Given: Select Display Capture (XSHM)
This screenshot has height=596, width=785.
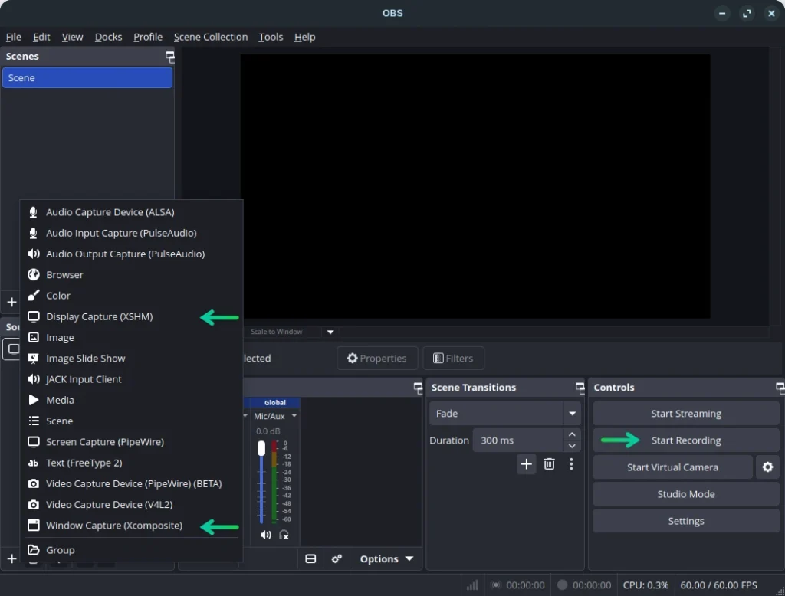Looking at the screenshot, I should point(131,316).
